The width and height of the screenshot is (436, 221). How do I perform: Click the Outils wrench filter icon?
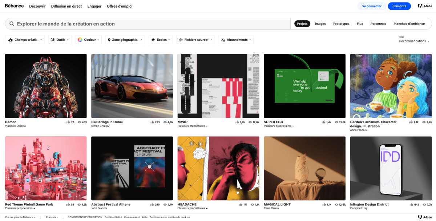pyautogui.click(x=53, y=39)
